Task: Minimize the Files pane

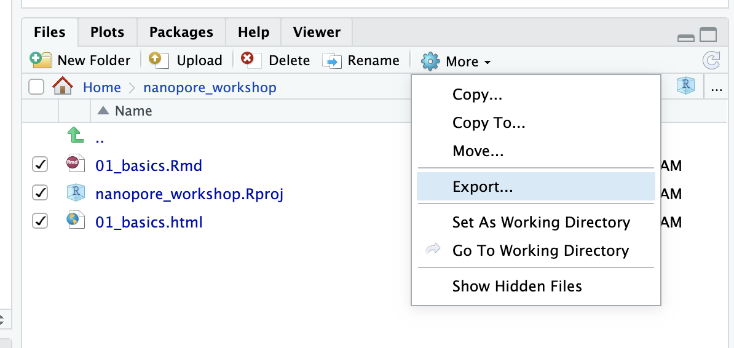Action: 686,37
